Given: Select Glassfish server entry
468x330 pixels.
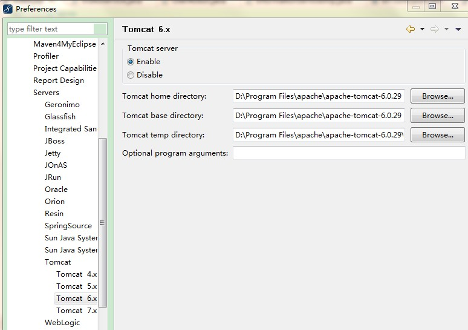Looking at the screenshot, I should pos(60,117).
